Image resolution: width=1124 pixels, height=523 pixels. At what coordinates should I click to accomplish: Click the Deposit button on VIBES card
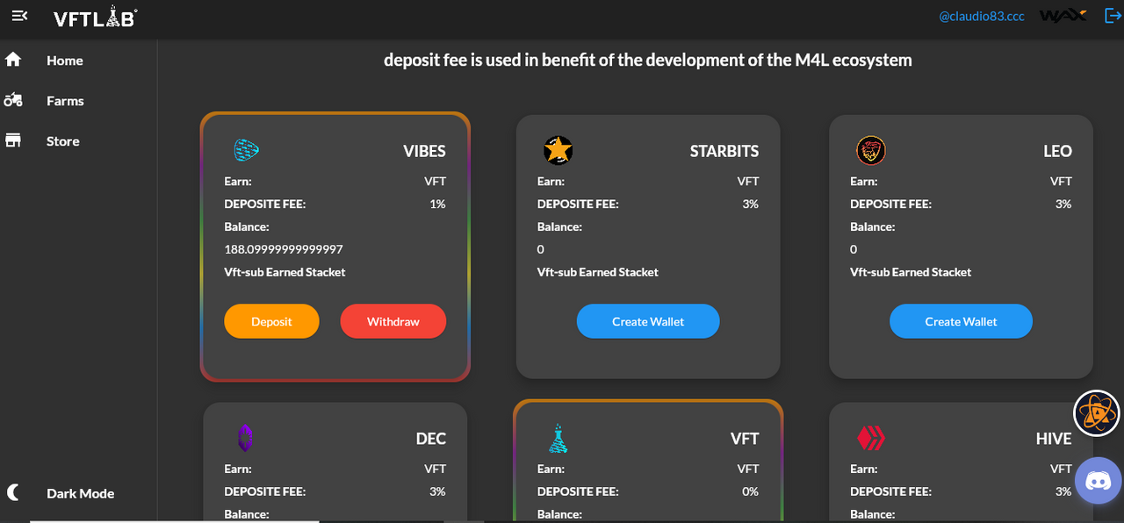coord(271,321)
